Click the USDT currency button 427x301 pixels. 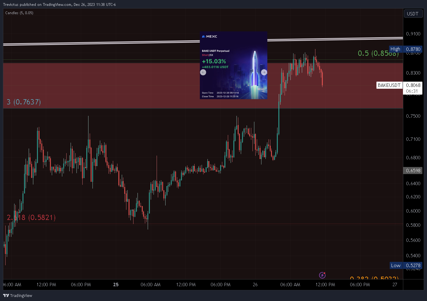click(x=413, y=14)
